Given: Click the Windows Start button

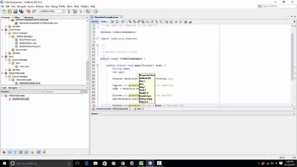Looking at the screenshot, I should [4, 163].
